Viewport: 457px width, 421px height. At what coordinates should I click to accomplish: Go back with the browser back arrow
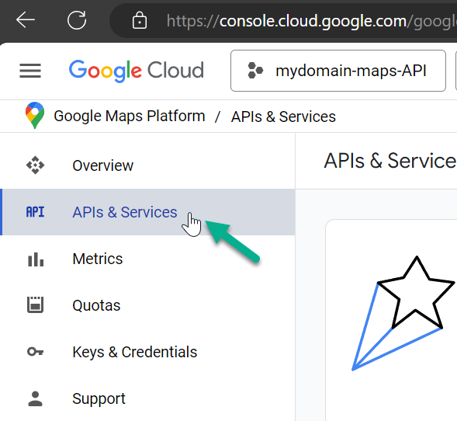26,20
